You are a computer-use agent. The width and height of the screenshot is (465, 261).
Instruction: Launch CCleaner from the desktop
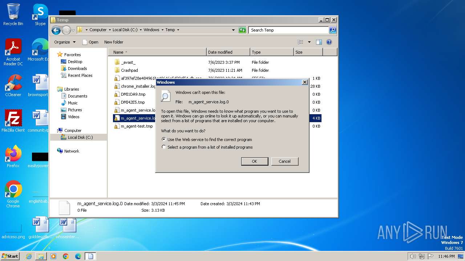click(13, 86)
